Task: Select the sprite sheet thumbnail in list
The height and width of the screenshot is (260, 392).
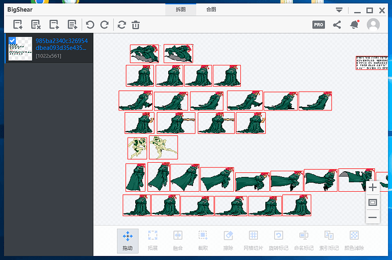Action: pos(20,48)
